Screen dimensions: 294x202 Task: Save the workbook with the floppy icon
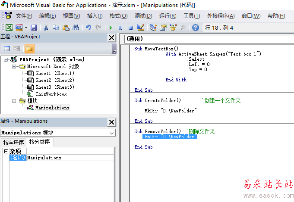34,28
